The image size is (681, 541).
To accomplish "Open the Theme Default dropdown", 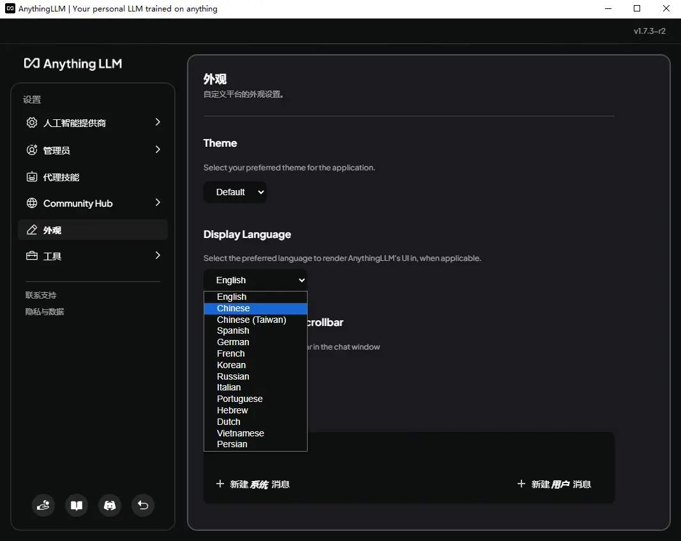I will click(235, 192).
